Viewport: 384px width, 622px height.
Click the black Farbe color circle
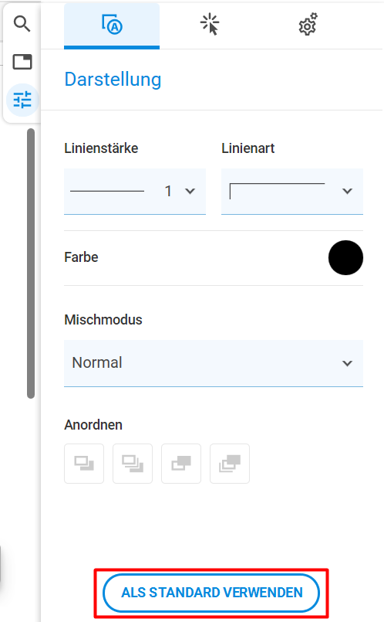[x=345, y=257]
